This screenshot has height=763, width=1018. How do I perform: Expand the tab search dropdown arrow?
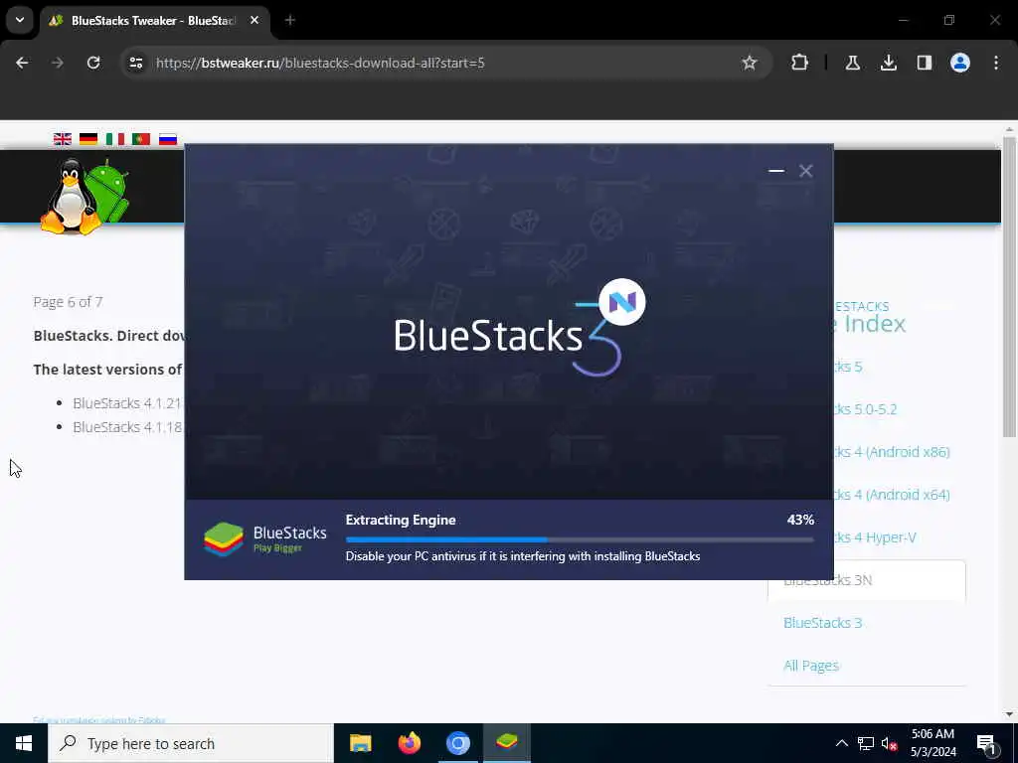[20, 20]
